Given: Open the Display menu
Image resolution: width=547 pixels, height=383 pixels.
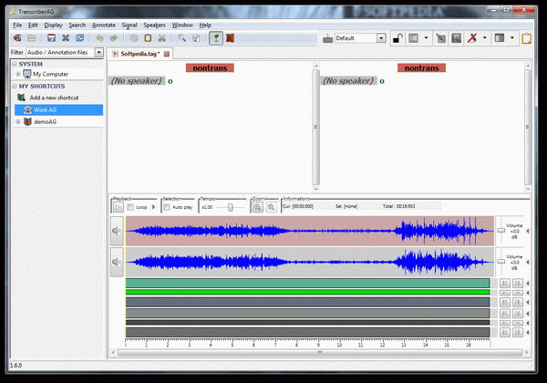Looking at the screenshot, I should coord(53,26).
